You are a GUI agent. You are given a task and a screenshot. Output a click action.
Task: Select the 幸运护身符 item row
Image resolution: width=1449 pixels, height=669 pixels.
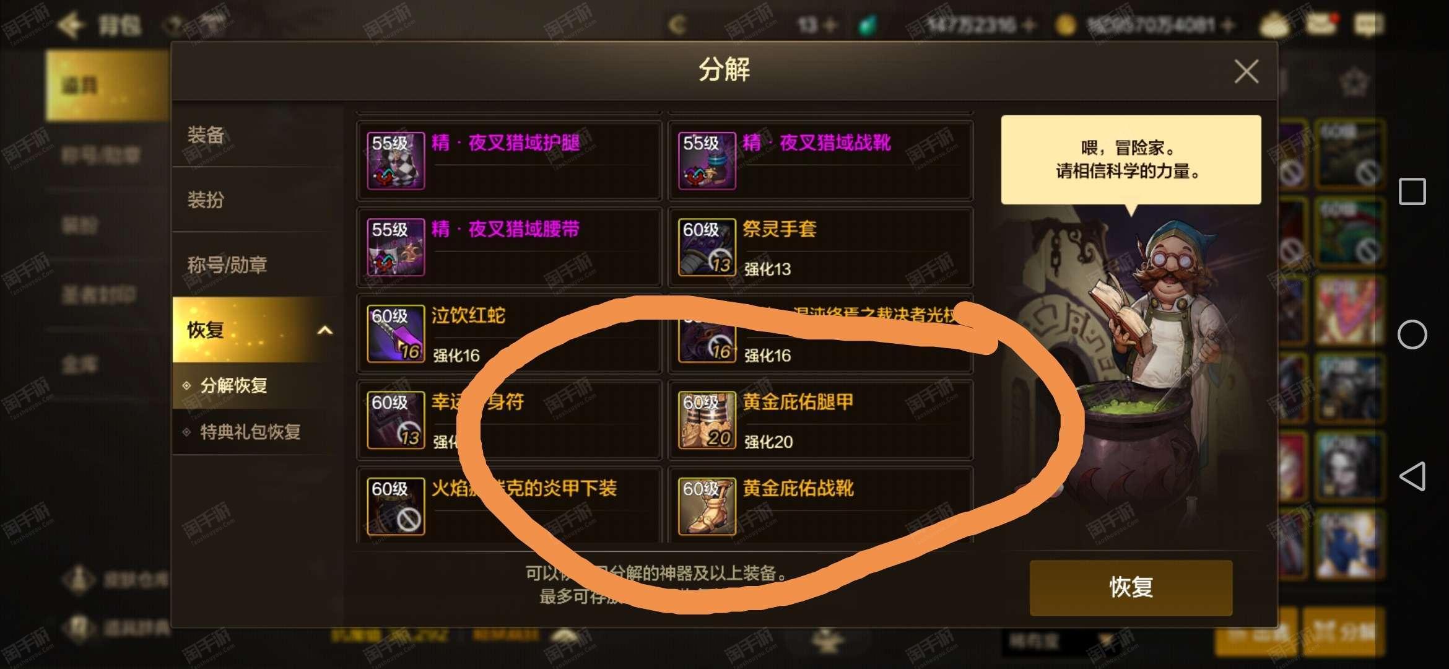coord(509,420)
